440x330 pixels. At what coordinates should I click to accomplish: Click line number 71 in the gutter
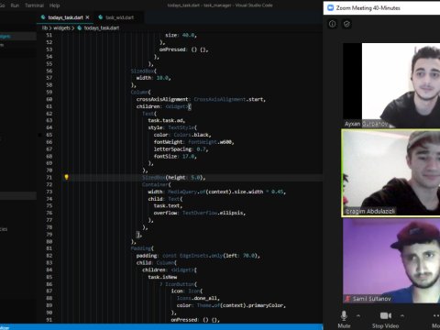tap(49, 177)
